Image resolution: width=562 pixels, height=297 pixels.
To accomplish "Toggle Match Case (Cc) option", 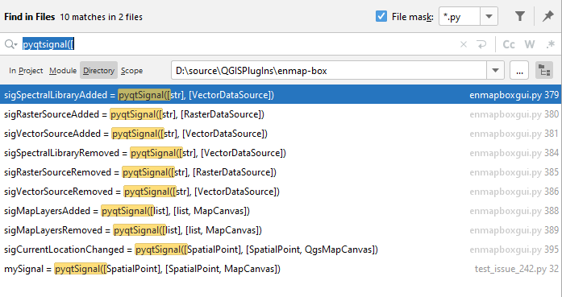I will 509,44.
